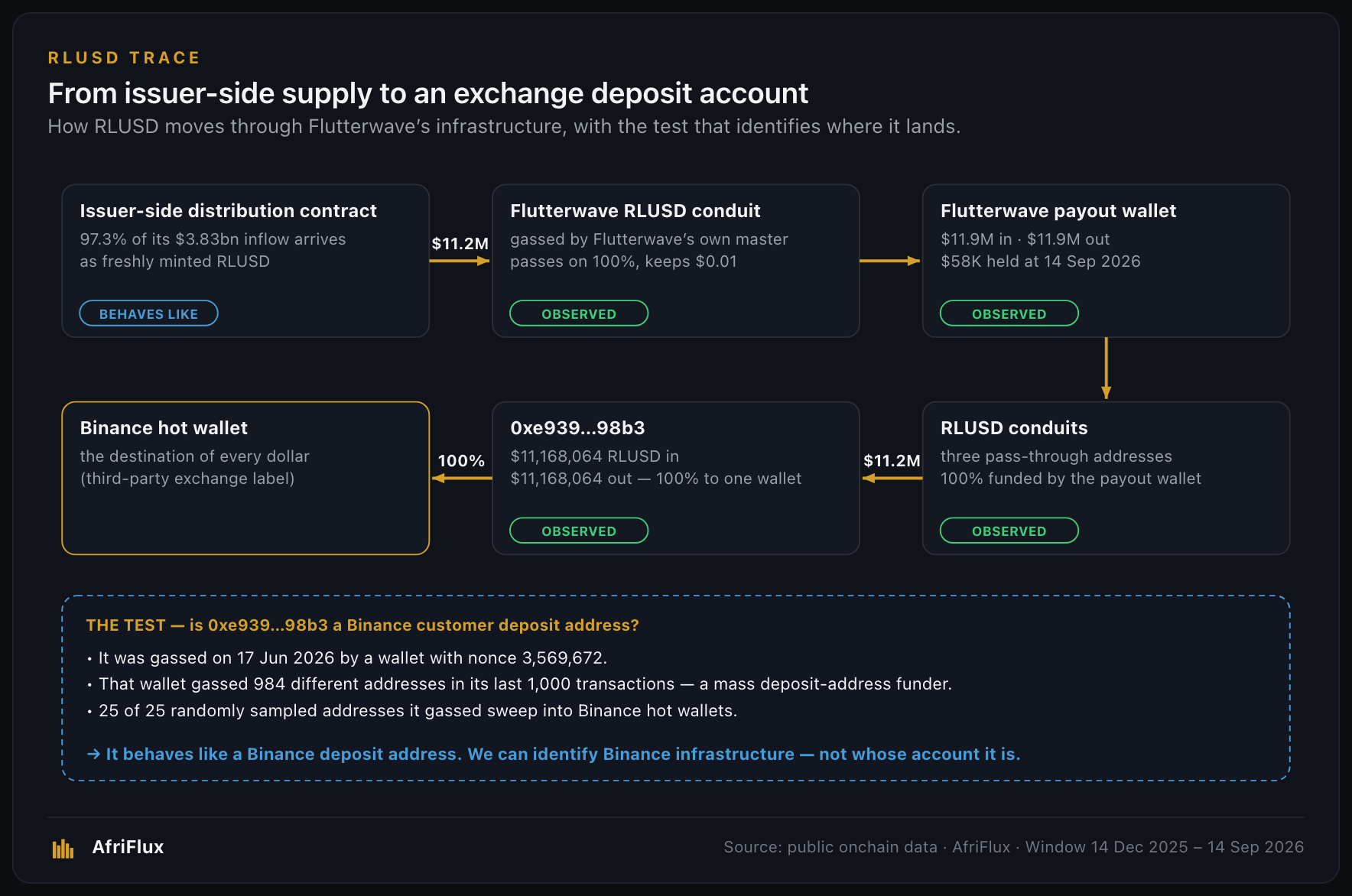Click '97.3% of its $3.83bn inflow arrives' text
Image resolution: width=1352 pixels, height=896 pixels.
[x=213, y=239]
